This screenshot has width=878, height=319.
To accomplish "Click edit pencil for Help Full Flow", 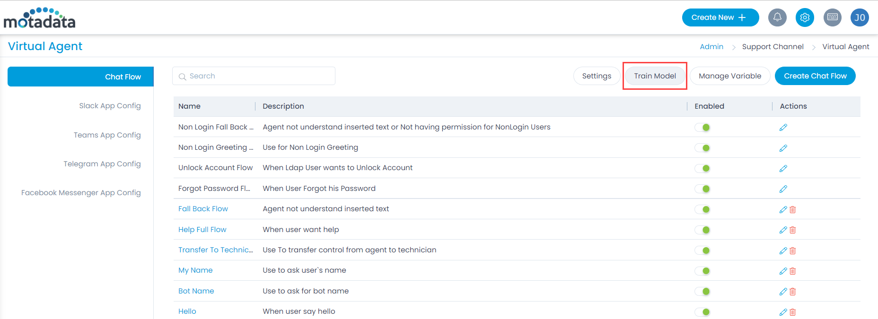I will point(783,230).
